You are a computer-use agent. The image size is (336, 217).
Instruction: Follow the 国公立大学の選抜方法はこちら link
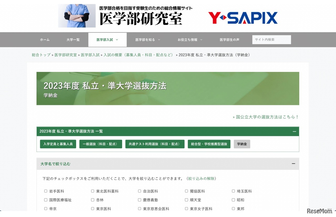[x=266, y=117]
